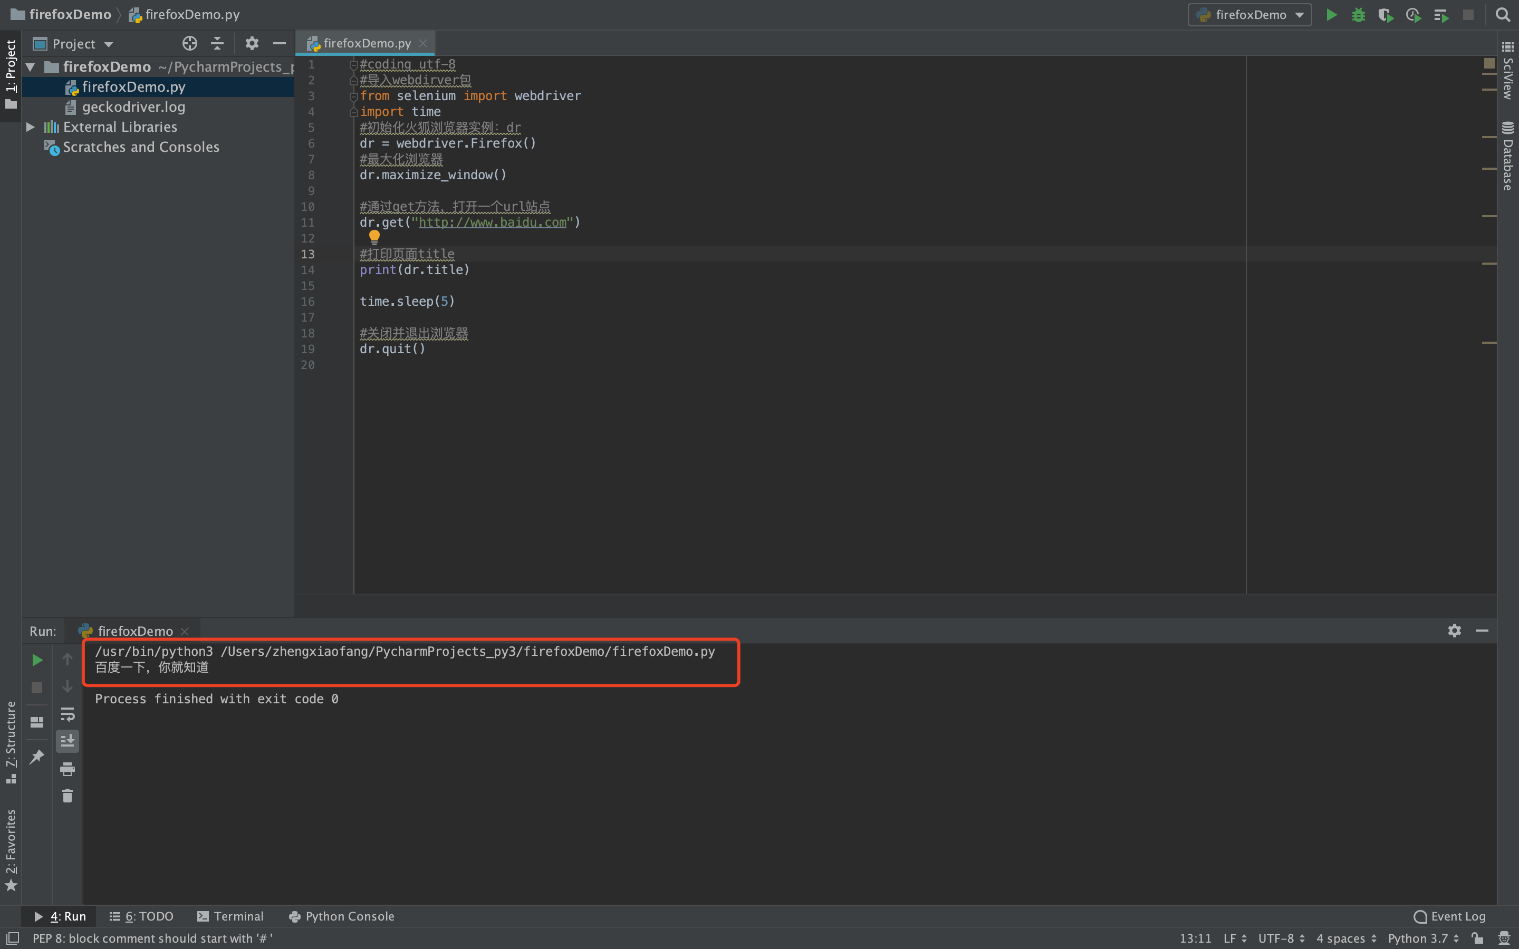Toggle scroll to end in console
Image resolution: width=1519 pixels, height=949 pixels.
67,741
